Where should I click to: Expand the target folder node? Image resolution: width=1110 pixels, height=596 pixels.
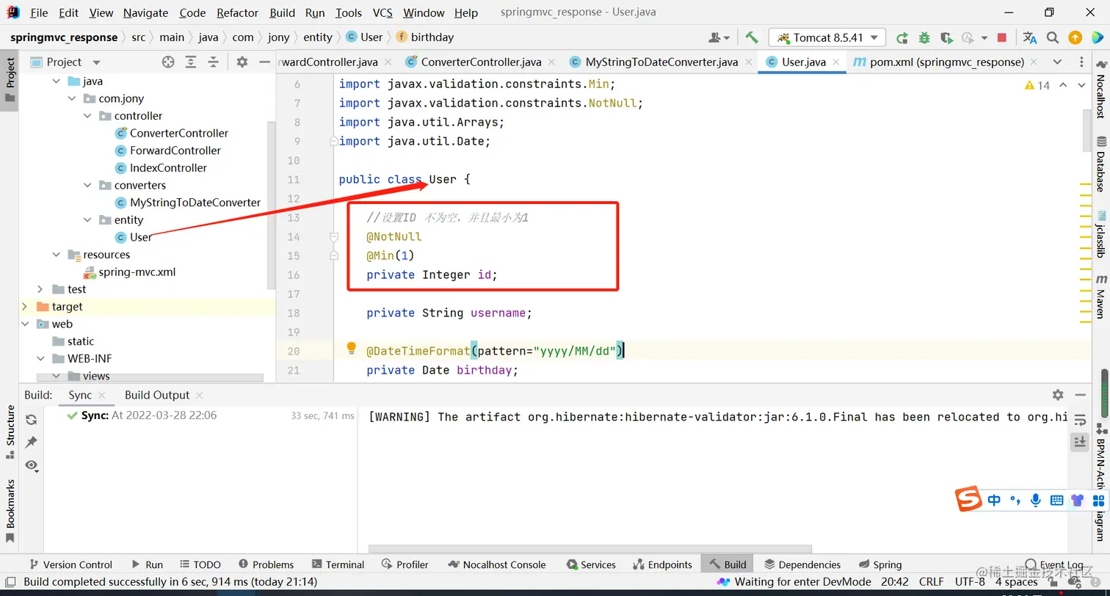coord(25,307)
